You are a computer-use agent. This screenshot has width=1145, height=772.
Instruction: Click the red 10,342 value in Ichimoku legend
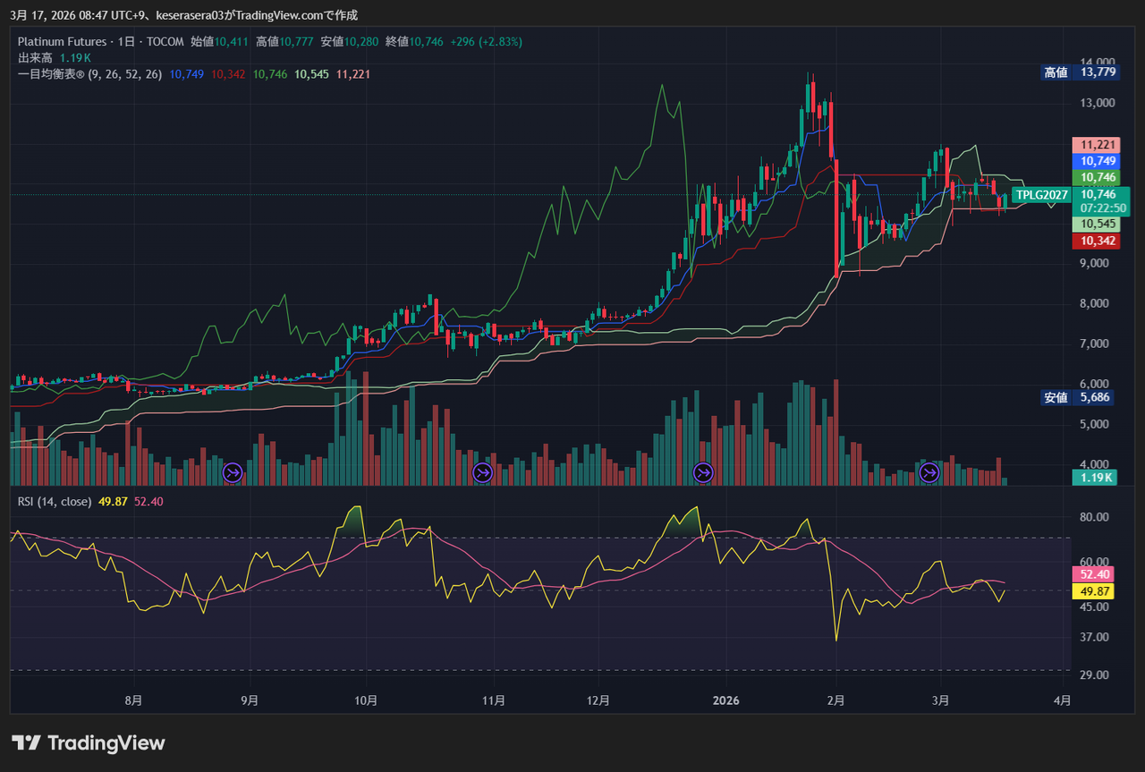pos(229,74)
